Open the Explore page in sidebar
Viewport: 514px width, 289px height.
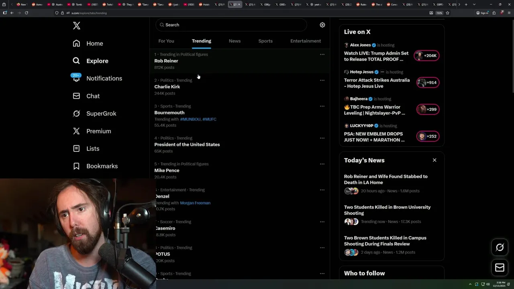point(91,61)
